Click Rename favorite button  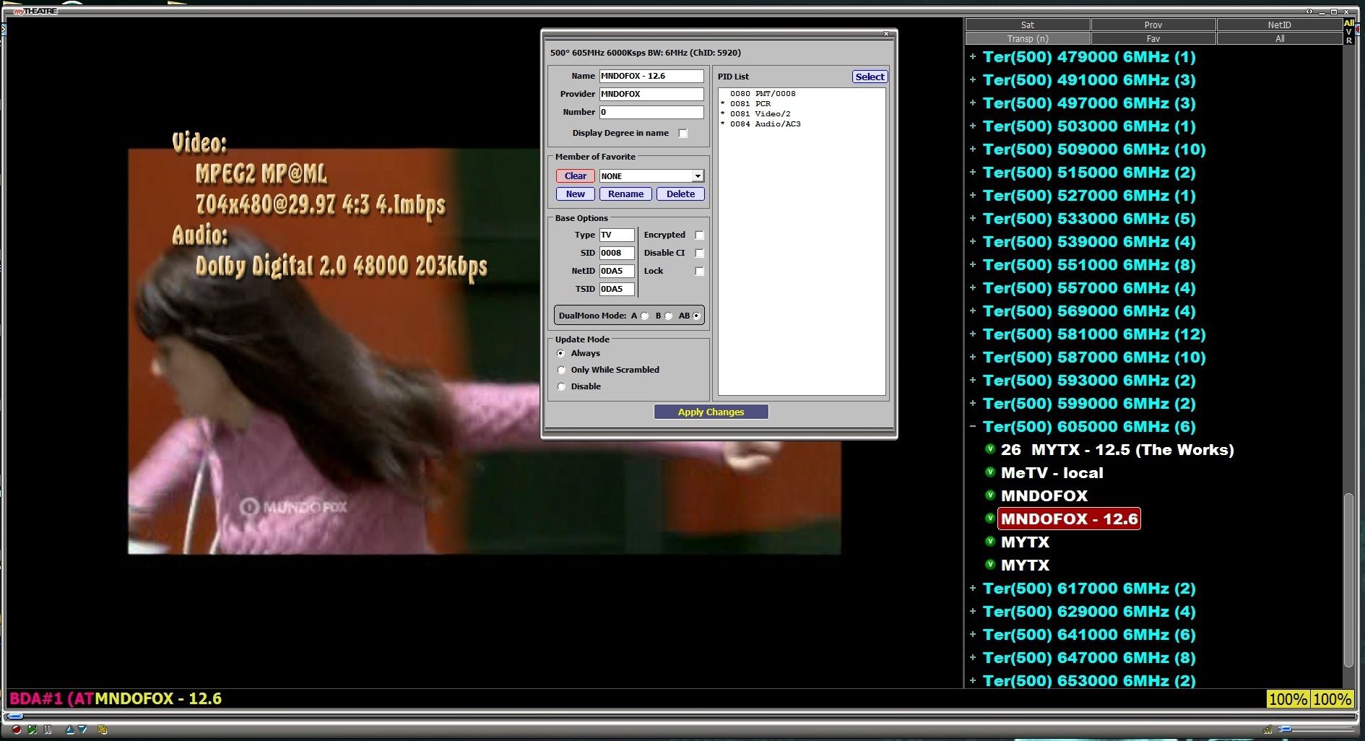click(x=625, y=194)
